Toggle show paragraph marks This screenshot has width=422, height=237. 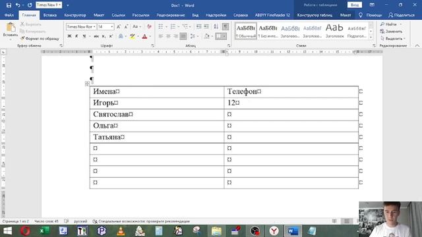pos(226,26)
